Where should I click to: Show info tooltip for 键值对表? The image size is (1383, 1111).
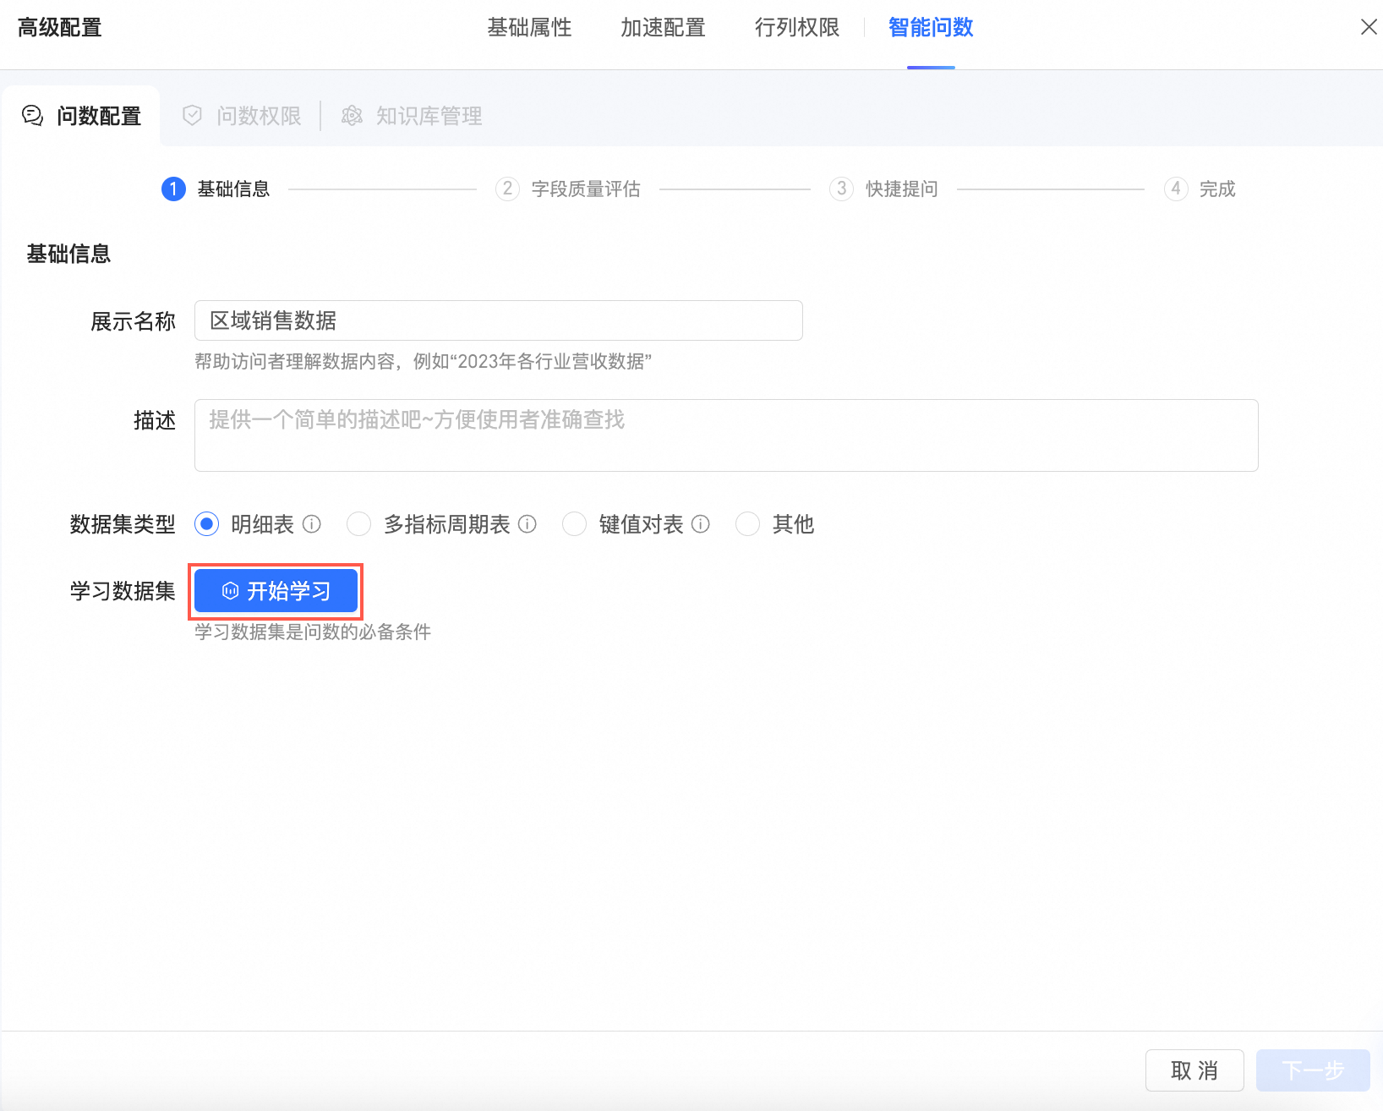(701, 524)
